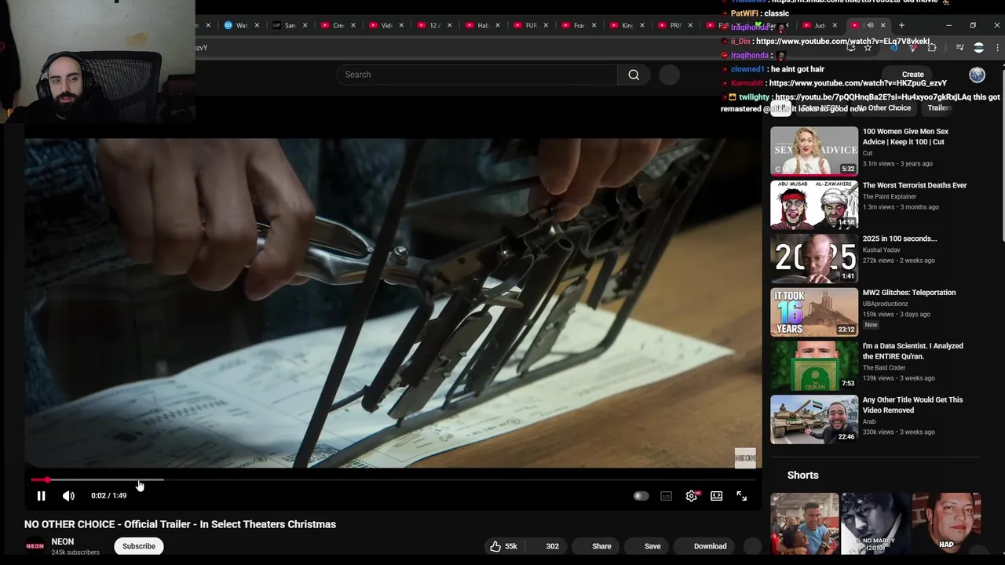Open more actions menu beside Download

click(752, 546)
